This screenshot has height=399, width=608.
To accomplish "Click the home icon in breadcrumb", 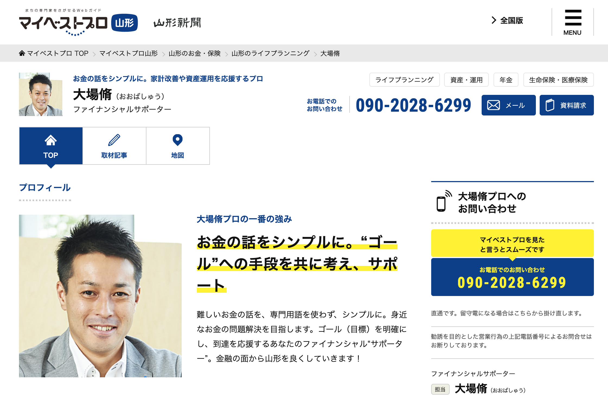I will pyautogui.click(x=22, y=53).
